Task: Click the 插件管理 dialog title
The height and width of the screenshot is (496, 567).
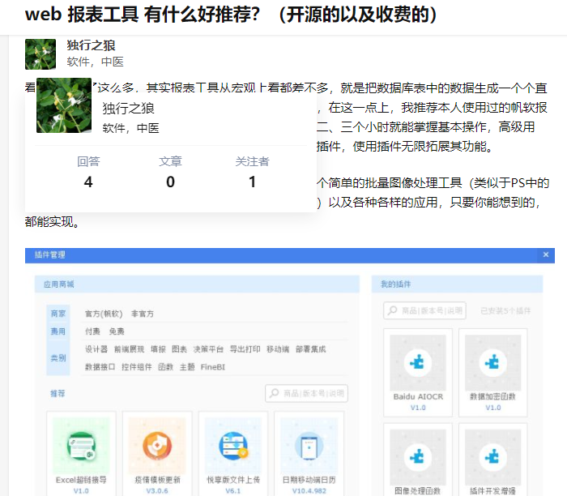Action: pos(50,254)
